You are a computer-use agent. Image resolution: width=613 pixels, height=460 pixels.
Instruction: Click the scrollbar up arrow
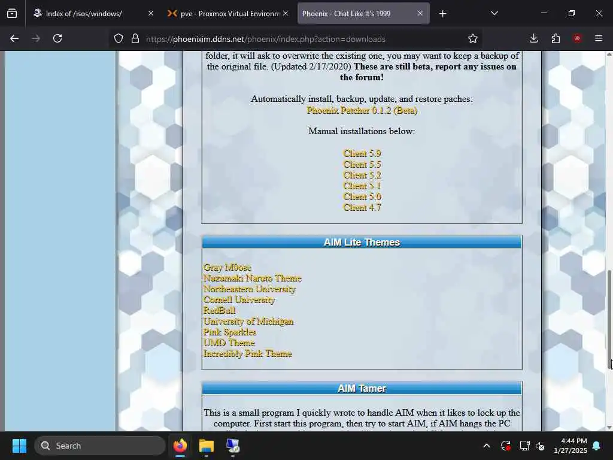click(x=609, y=55)
